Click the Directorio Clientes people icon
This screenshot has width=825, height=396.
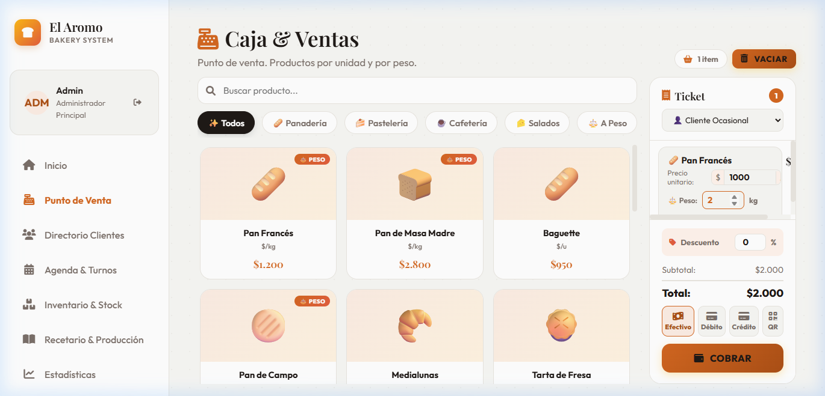click(x=28, y=235)
